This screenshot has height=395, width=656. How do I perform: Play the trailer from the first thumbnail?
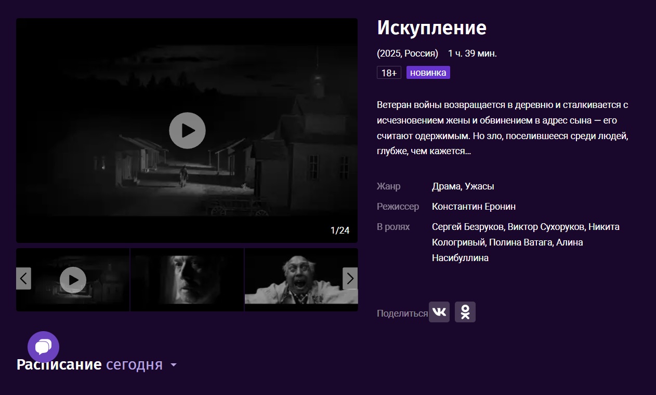[x=73, y=280]
